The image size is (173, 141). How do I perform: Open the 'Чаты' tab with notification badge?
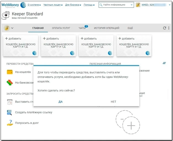click(82, 28)
